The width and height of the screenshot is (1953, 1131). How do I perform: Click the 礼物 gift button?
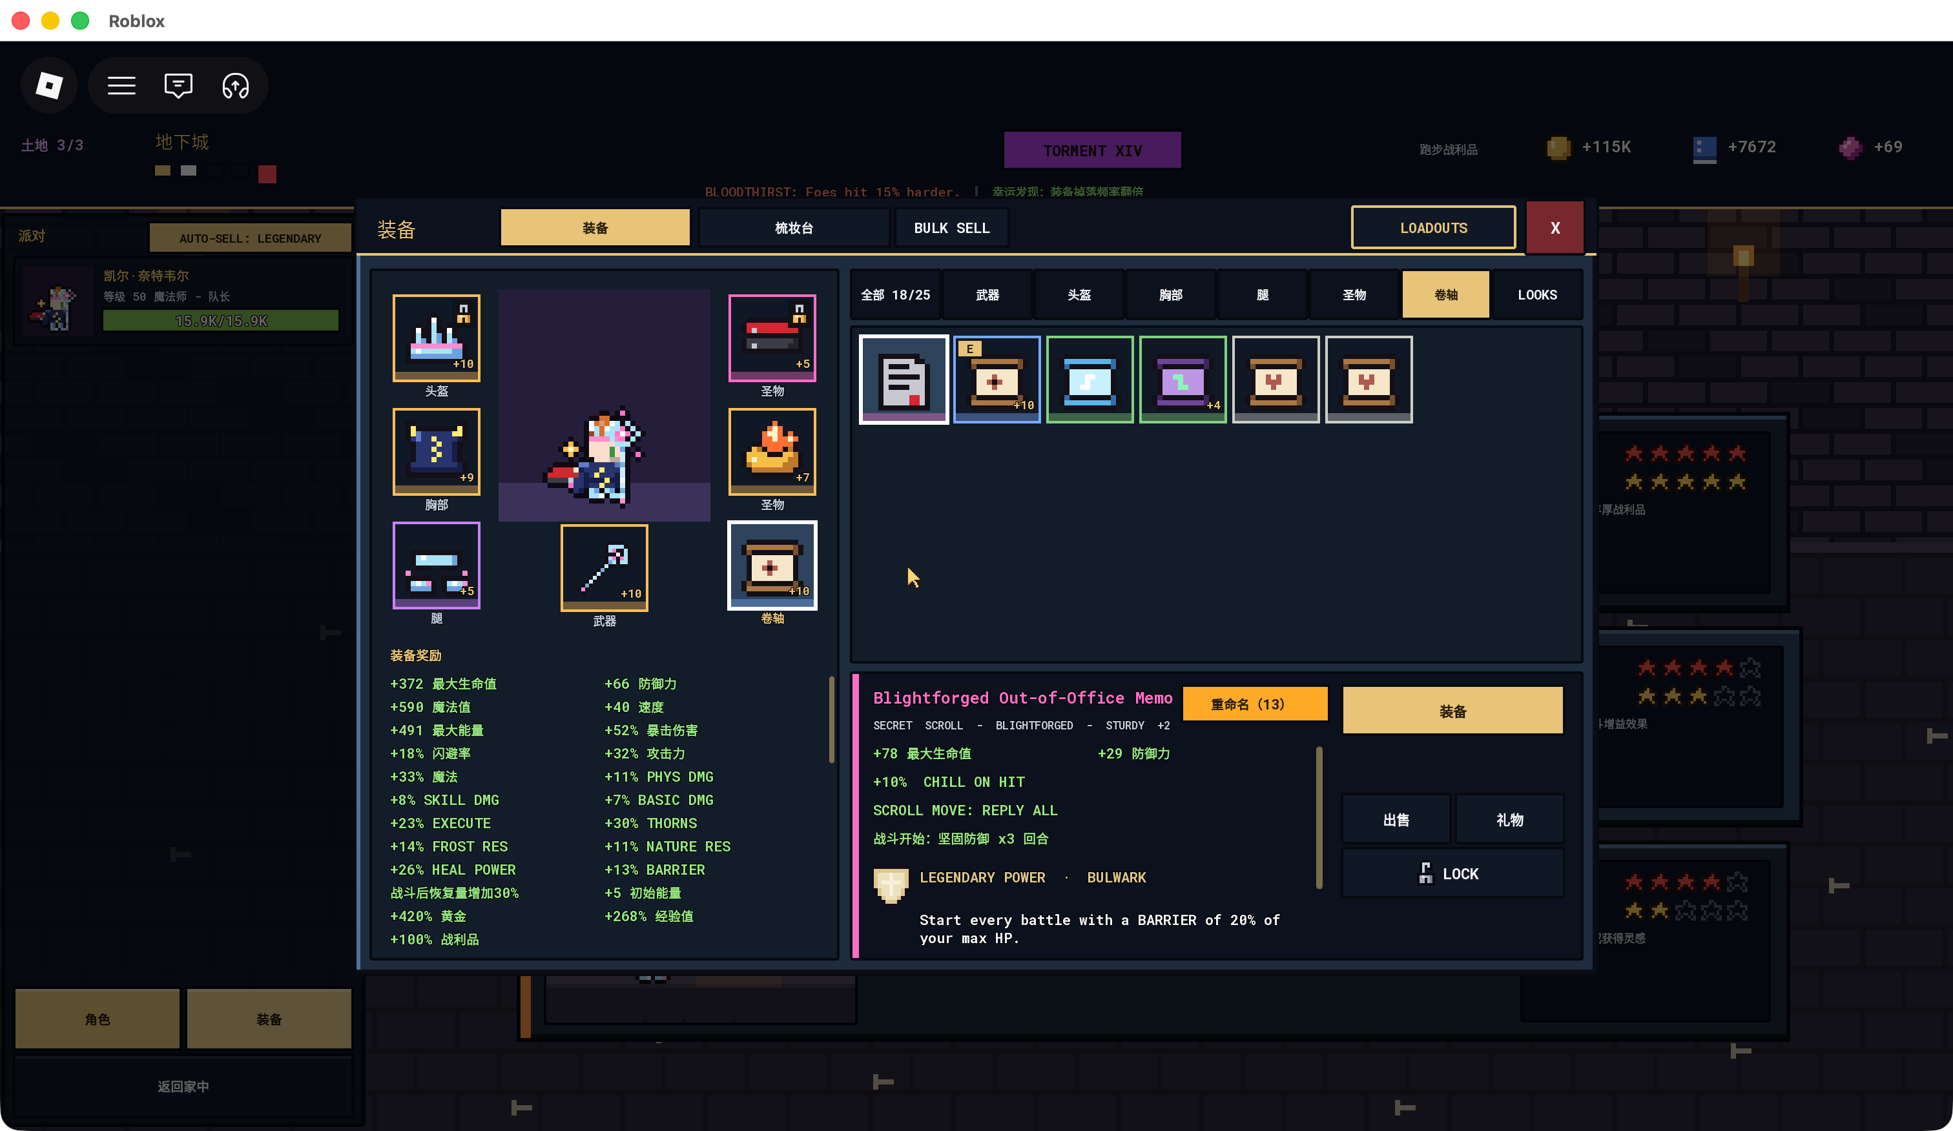pyautogui.click(x=1510, y=819)
